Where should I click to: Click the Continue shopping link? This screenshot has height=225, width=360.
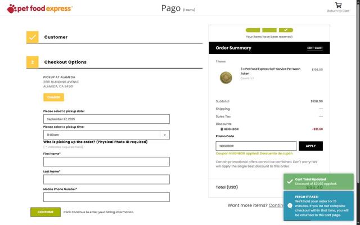(276, 205)
